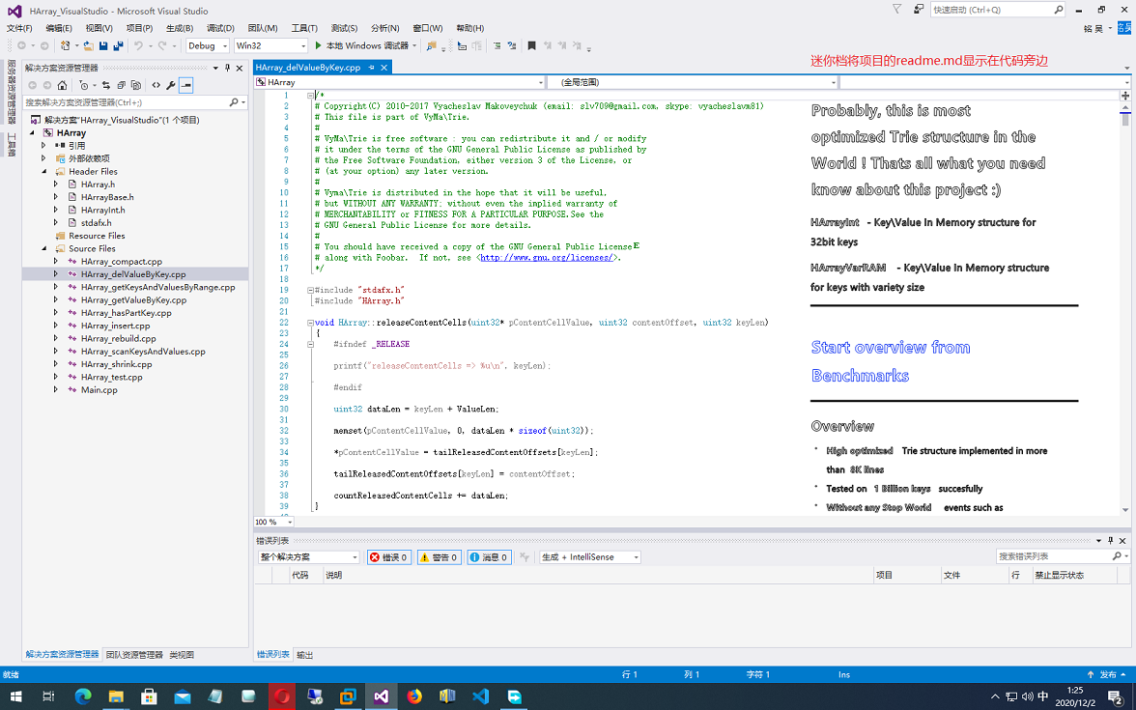Open the 编辑(E) menu
The width and height of the screenshot is (1136, 710).
click(59, 28)
